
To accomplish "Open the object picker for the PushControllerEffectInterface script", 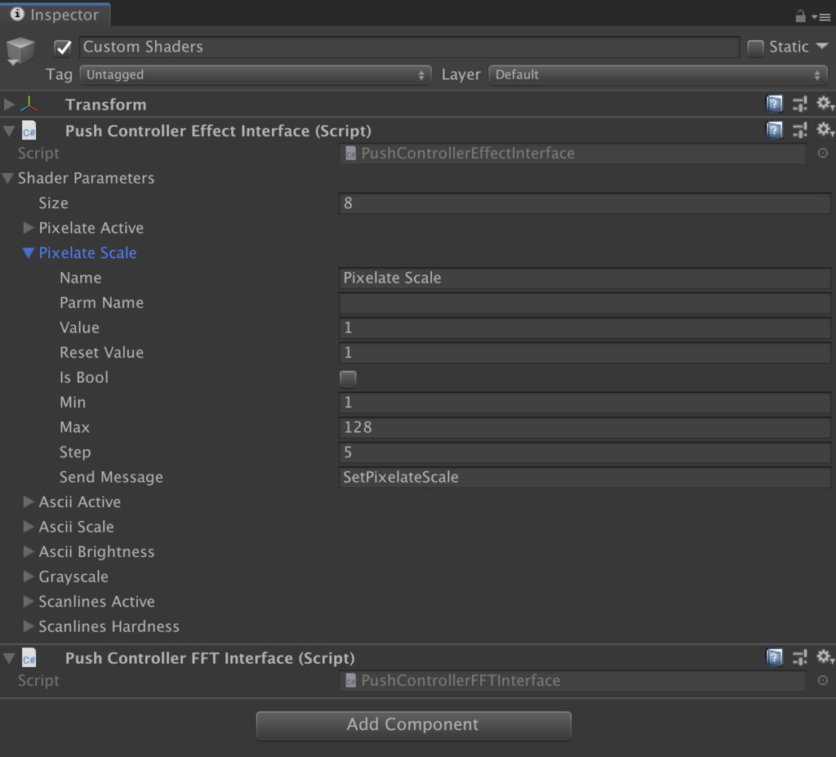I will tap(823, 153).
